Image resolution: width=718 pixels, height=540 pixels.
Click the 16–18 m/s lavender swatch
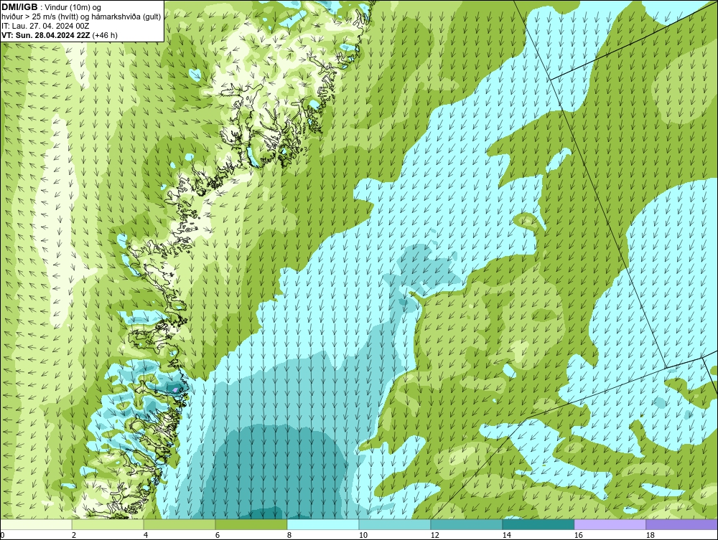pos(610,524)
